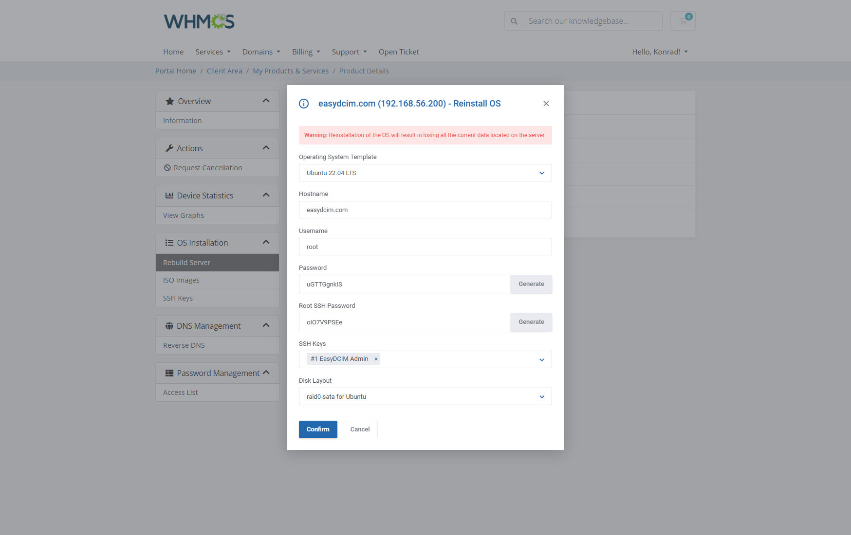Click the dialog title 'Reinstall OS' text
The width and height of the screenshot is (851, 535).
pos(477,104)
